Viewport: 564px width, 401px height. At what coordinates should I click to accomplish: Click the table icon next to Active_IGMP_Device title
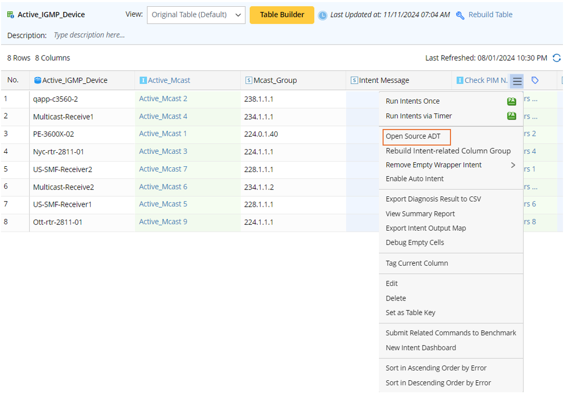(10, 15)
